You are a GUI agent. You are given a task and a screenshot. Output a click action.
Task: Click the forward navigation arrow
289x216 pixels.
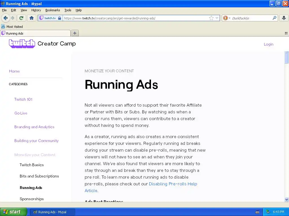[12, 18]
